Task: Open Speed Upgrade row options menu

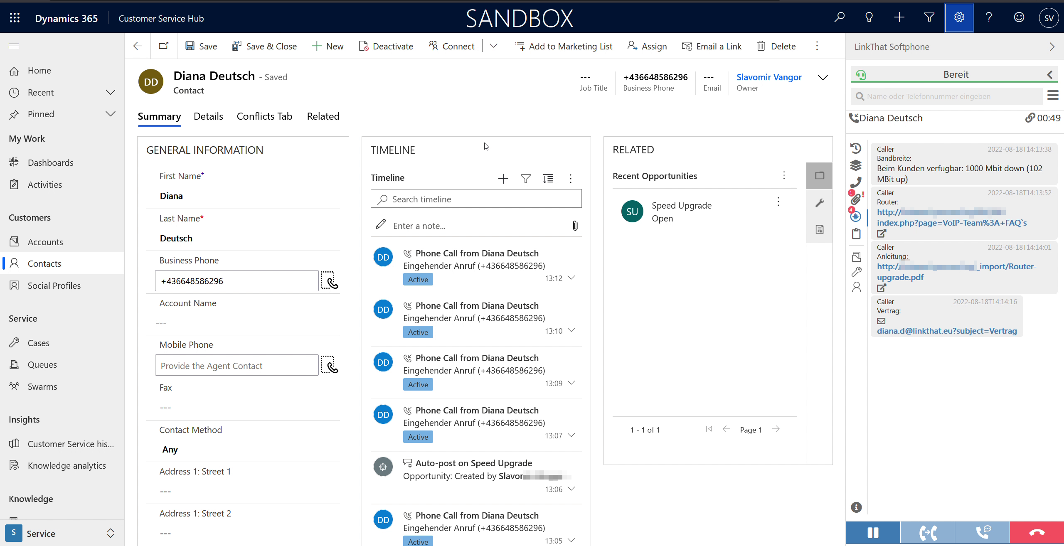Action: click(778, 202)
